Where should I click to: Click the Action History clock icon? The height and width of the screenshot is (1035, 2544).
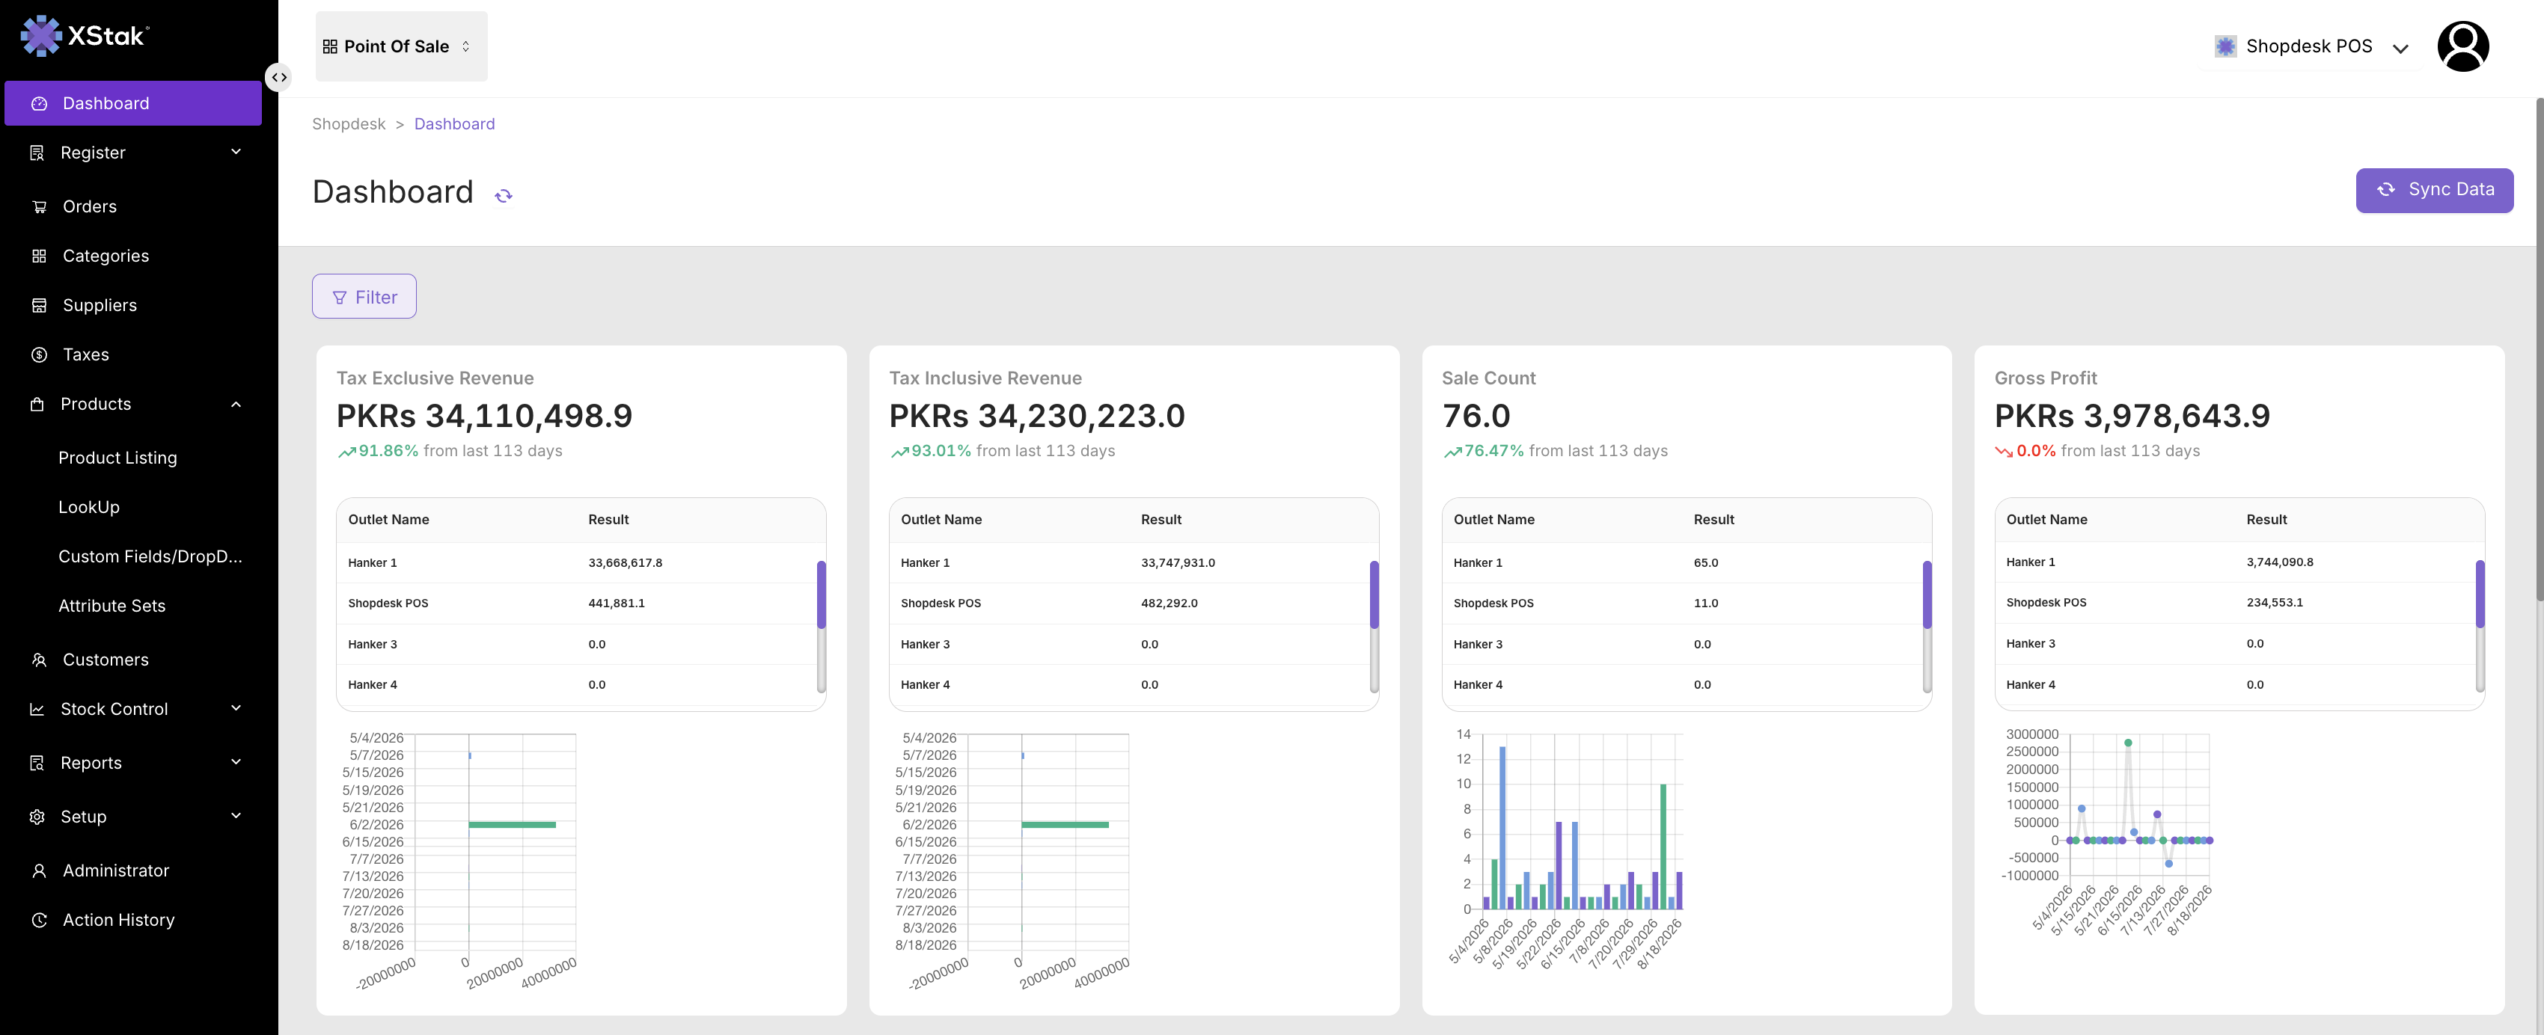(x=40, y=920)
